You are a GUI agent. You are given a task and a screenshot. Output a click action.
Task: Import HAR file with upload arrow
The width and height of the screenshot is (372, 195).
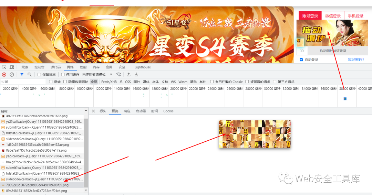pos(128,74)
